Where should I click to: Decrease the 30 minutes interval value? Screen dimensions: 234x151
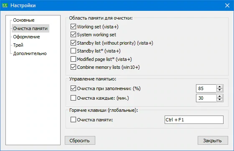(219, 100)
